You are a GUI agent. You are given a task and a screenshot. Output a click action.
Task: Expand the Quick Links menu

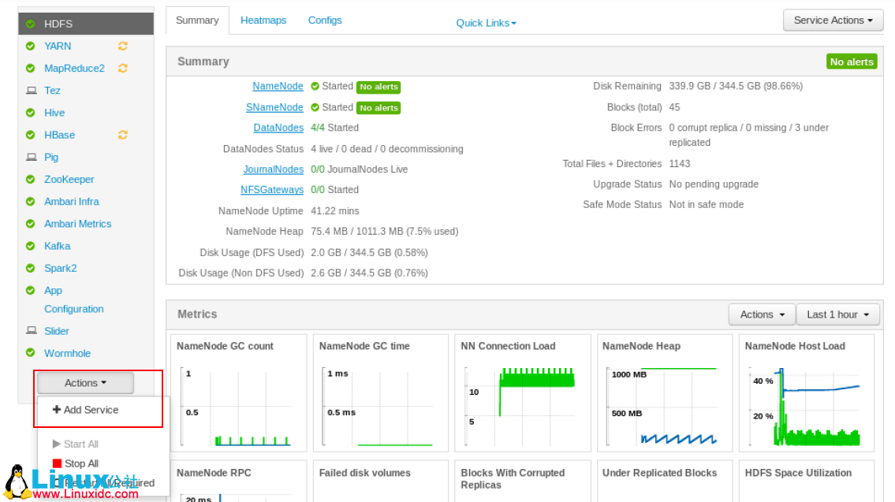pyautogui.click(x=486, y=23)
